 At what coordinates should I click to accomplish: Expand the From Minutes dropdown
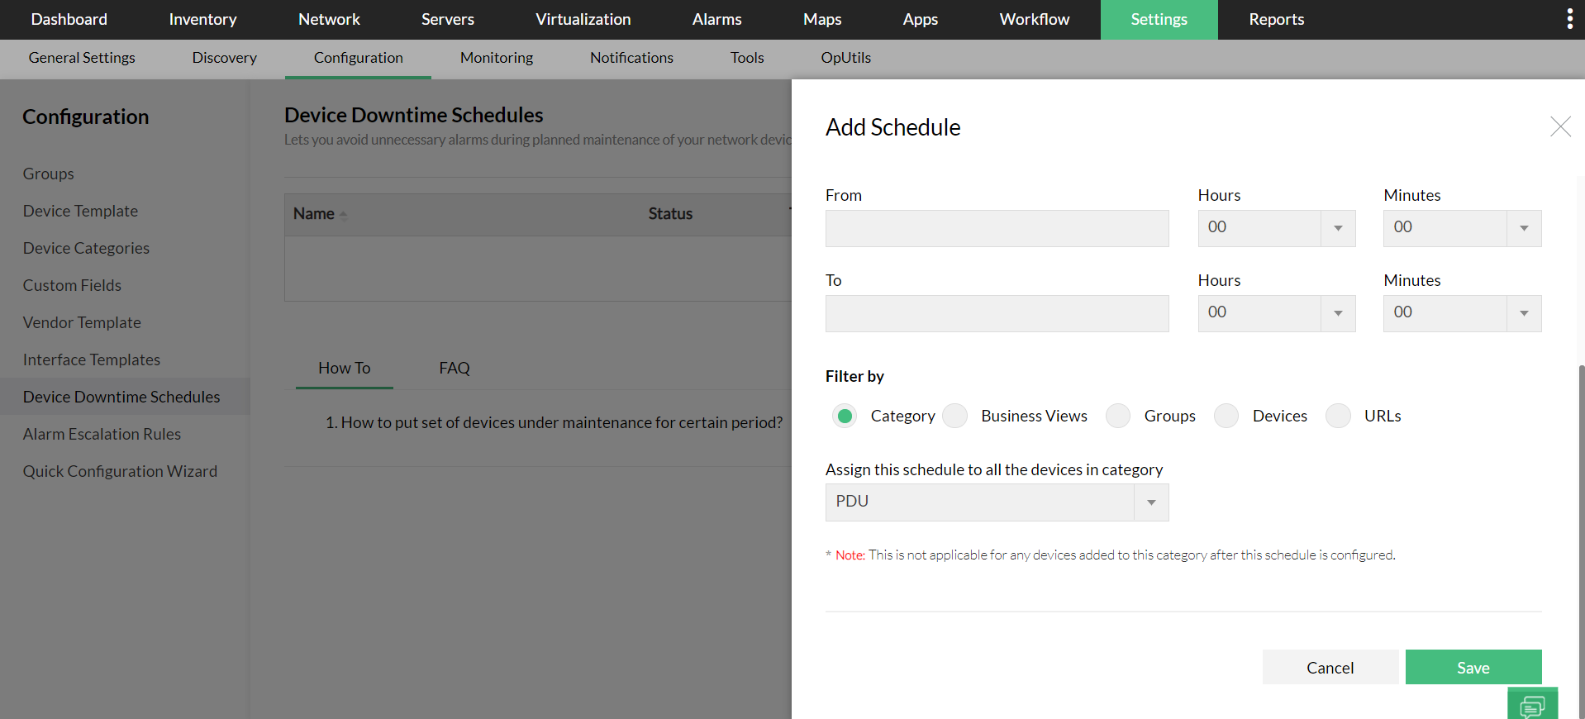1462,228
